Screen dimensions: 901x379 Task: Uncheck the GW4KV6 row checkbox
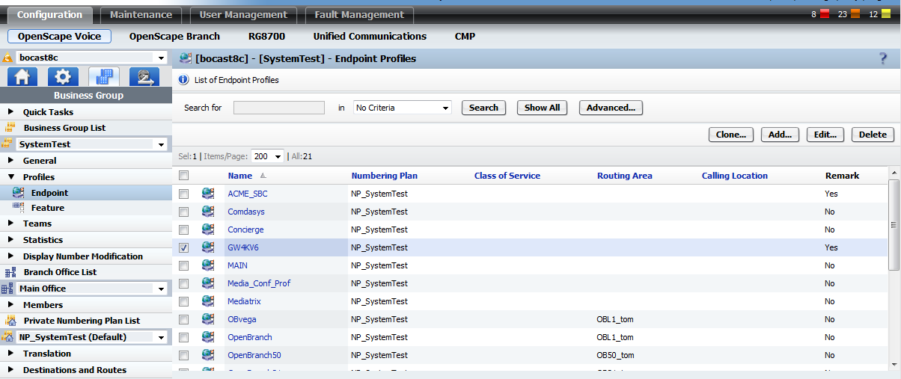183,247
